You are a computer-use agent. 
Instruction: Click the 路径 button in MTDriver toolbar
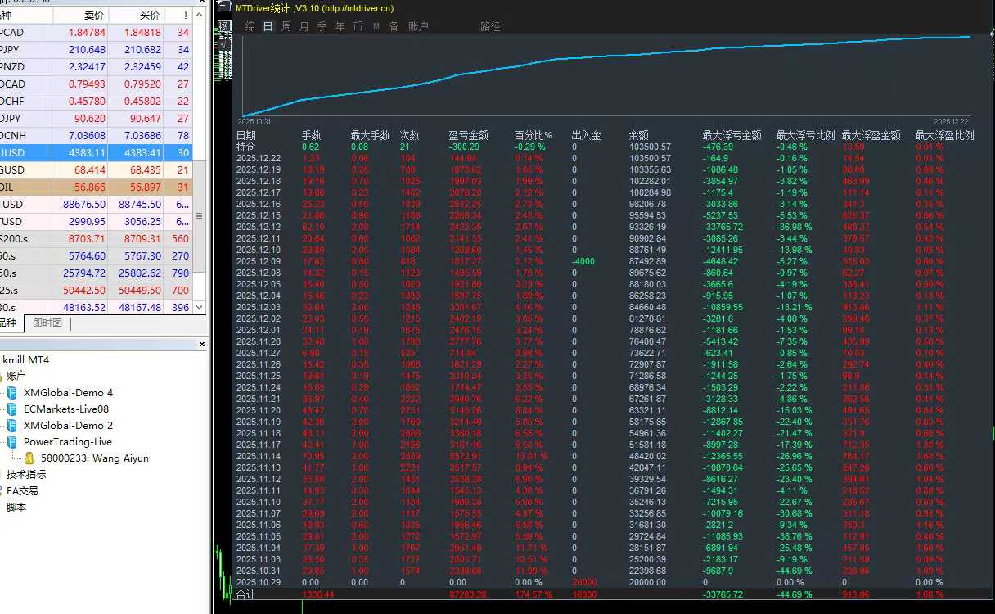(490, 26)
